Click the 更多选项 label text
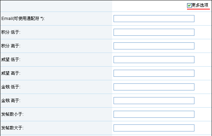Screen dimensions: 212x136 point(200,5)
